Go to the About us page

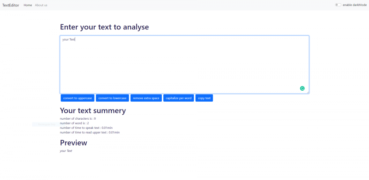point(41,5)
